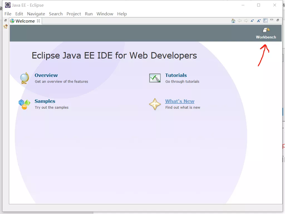Open the Run menu

pyautogui.click(x=89, y=14)
